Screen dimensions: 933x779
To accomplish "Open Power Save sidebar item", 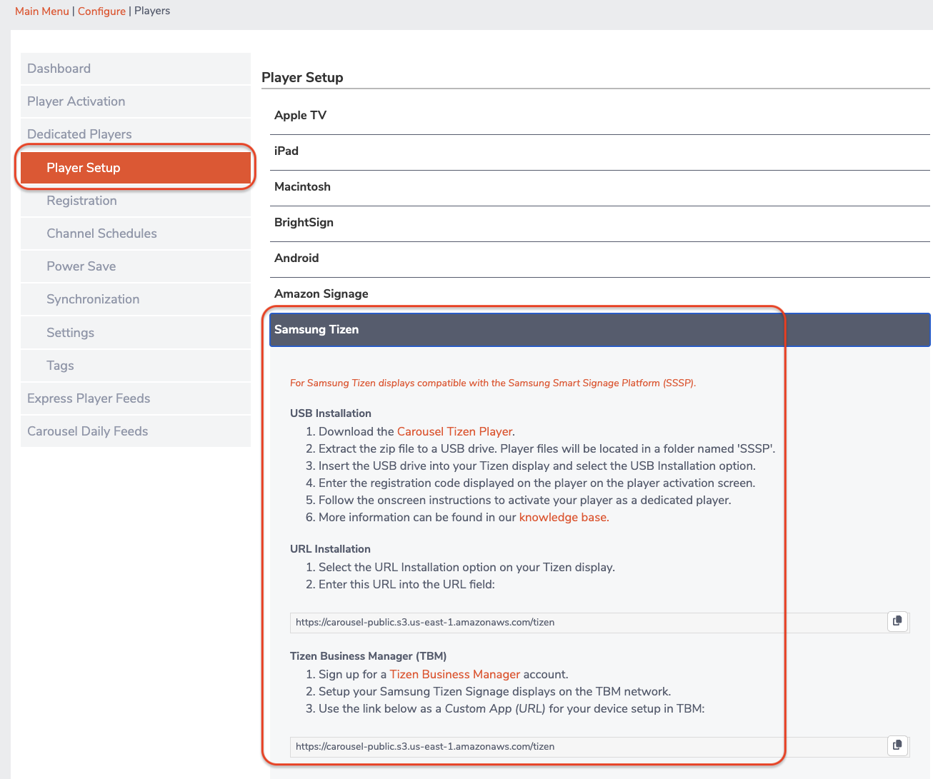I will 136,266.
